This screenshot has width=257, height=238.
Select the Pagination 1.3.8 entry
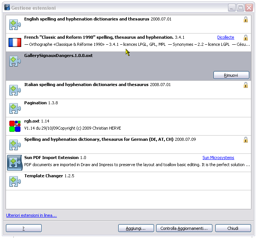coord(129,108)
